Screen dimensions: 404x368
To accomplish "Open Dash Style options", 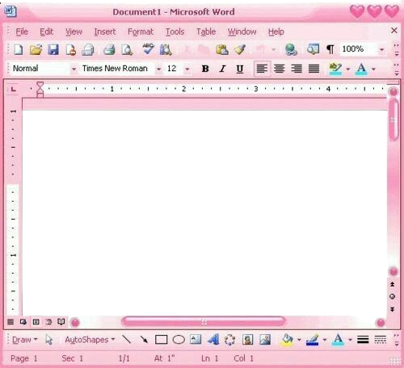I will coord(381,340).
